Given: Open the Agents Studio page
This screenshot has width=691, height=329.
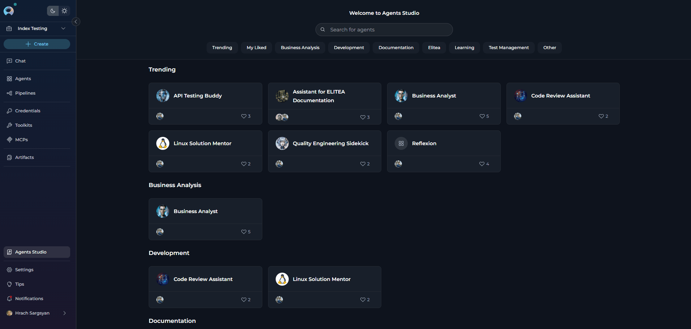Looking at the screenshot, I should pos(31,252).
